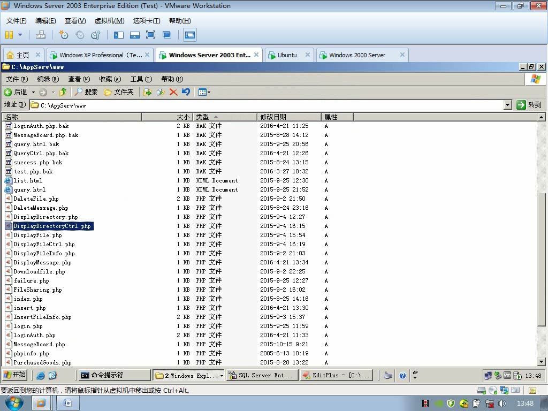This screenshot has height=411, width=548.
Task: Click the 转到 go button
Action: (x=529, y=104)
